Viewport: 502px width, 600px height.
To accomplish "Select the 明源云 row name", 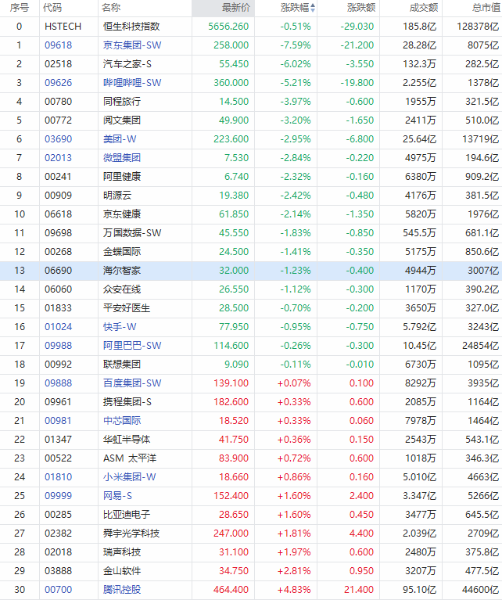I will pyautogui.click(x=117, y=195).
